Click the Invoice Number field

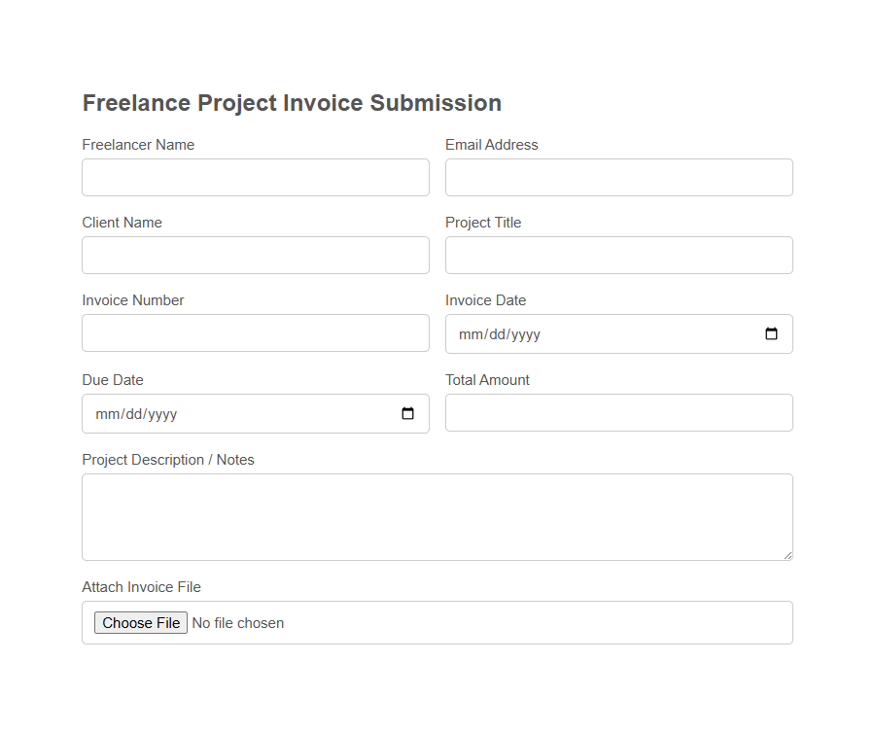(255, 332)
